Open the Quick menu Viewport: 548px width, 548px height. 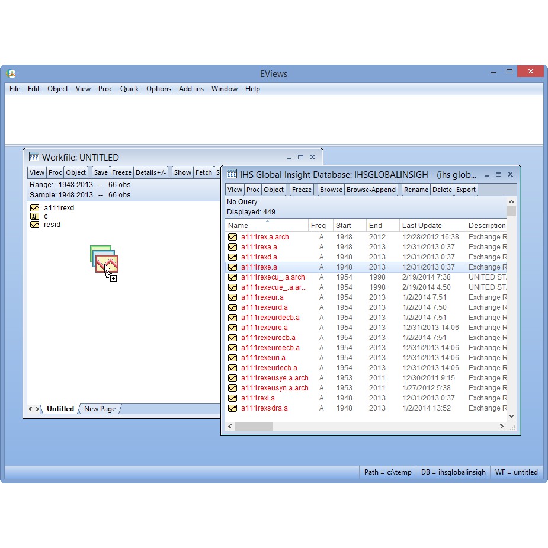click(129, 89)
